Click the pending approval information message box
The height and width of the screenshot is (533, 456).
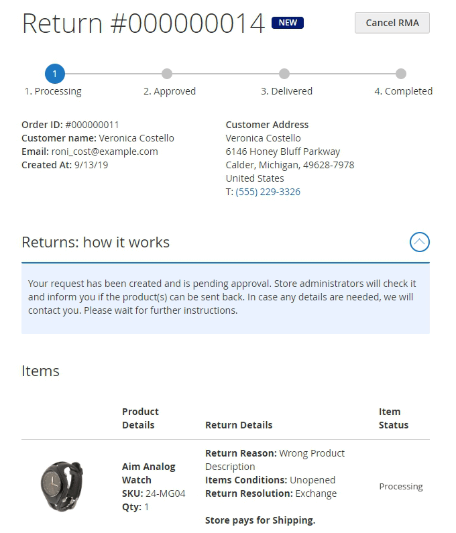tap(225, 298)
